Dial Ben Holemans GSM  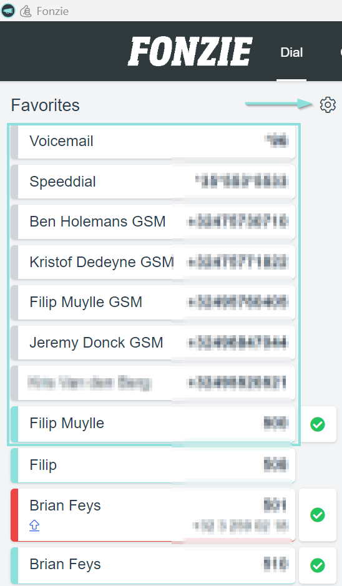tap(153, 222)
